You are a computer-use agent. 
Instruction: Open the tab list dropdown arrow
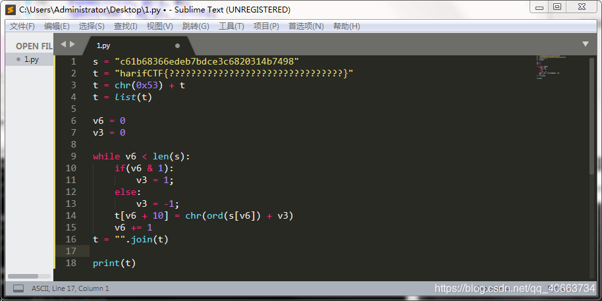(x=586, y=44)
